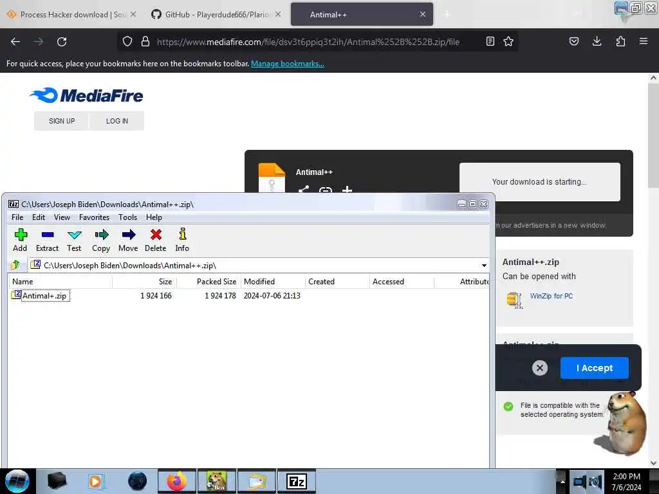Sort by Created column header
Screen dimensions: 659x494
tap(337, 282)
